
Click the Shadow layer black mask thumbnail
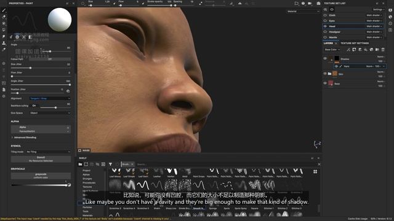(337, 58)
